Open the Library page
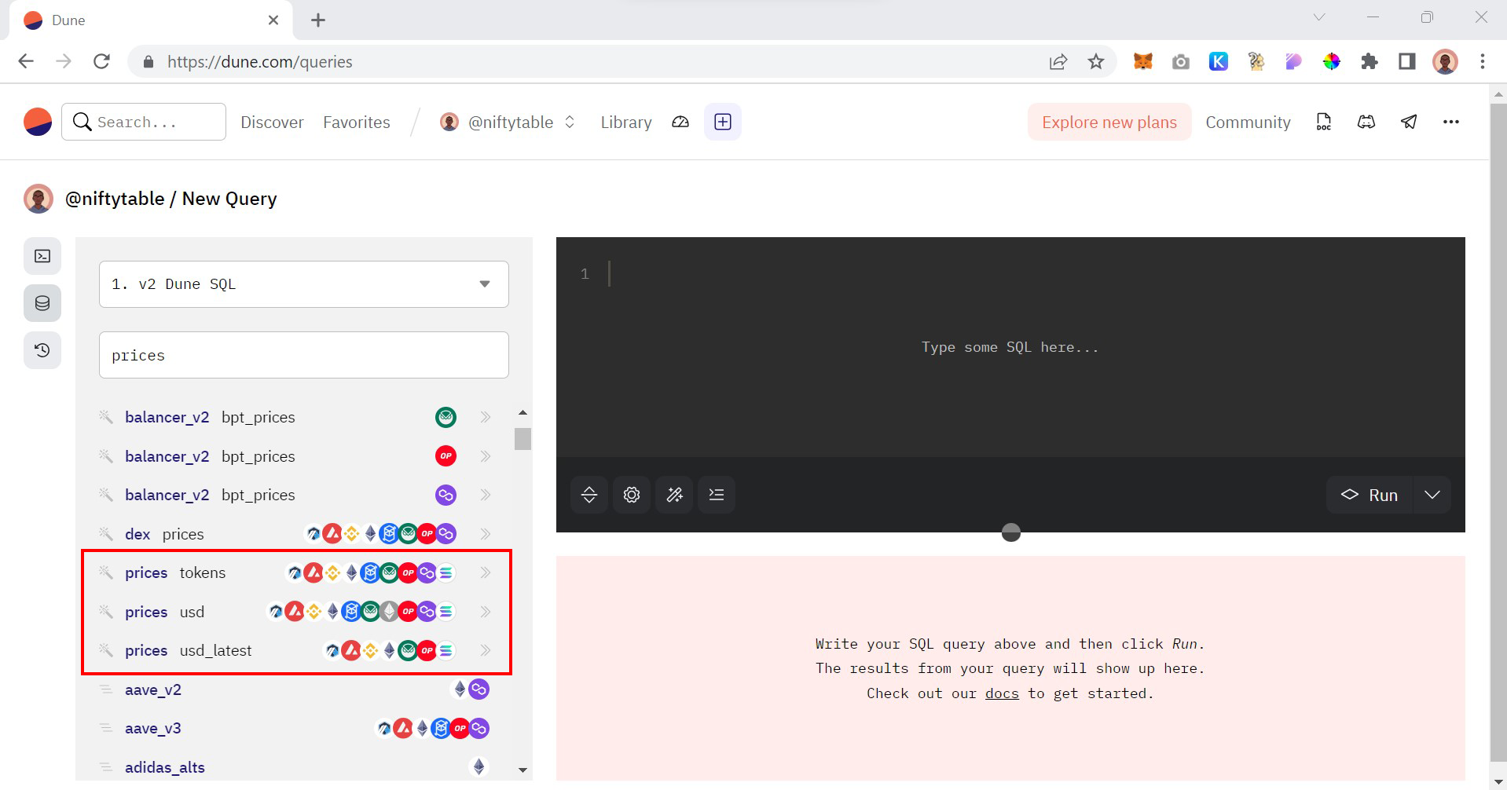The width and height of the screenshot is (1507, 790). click(x=626, y=122)
